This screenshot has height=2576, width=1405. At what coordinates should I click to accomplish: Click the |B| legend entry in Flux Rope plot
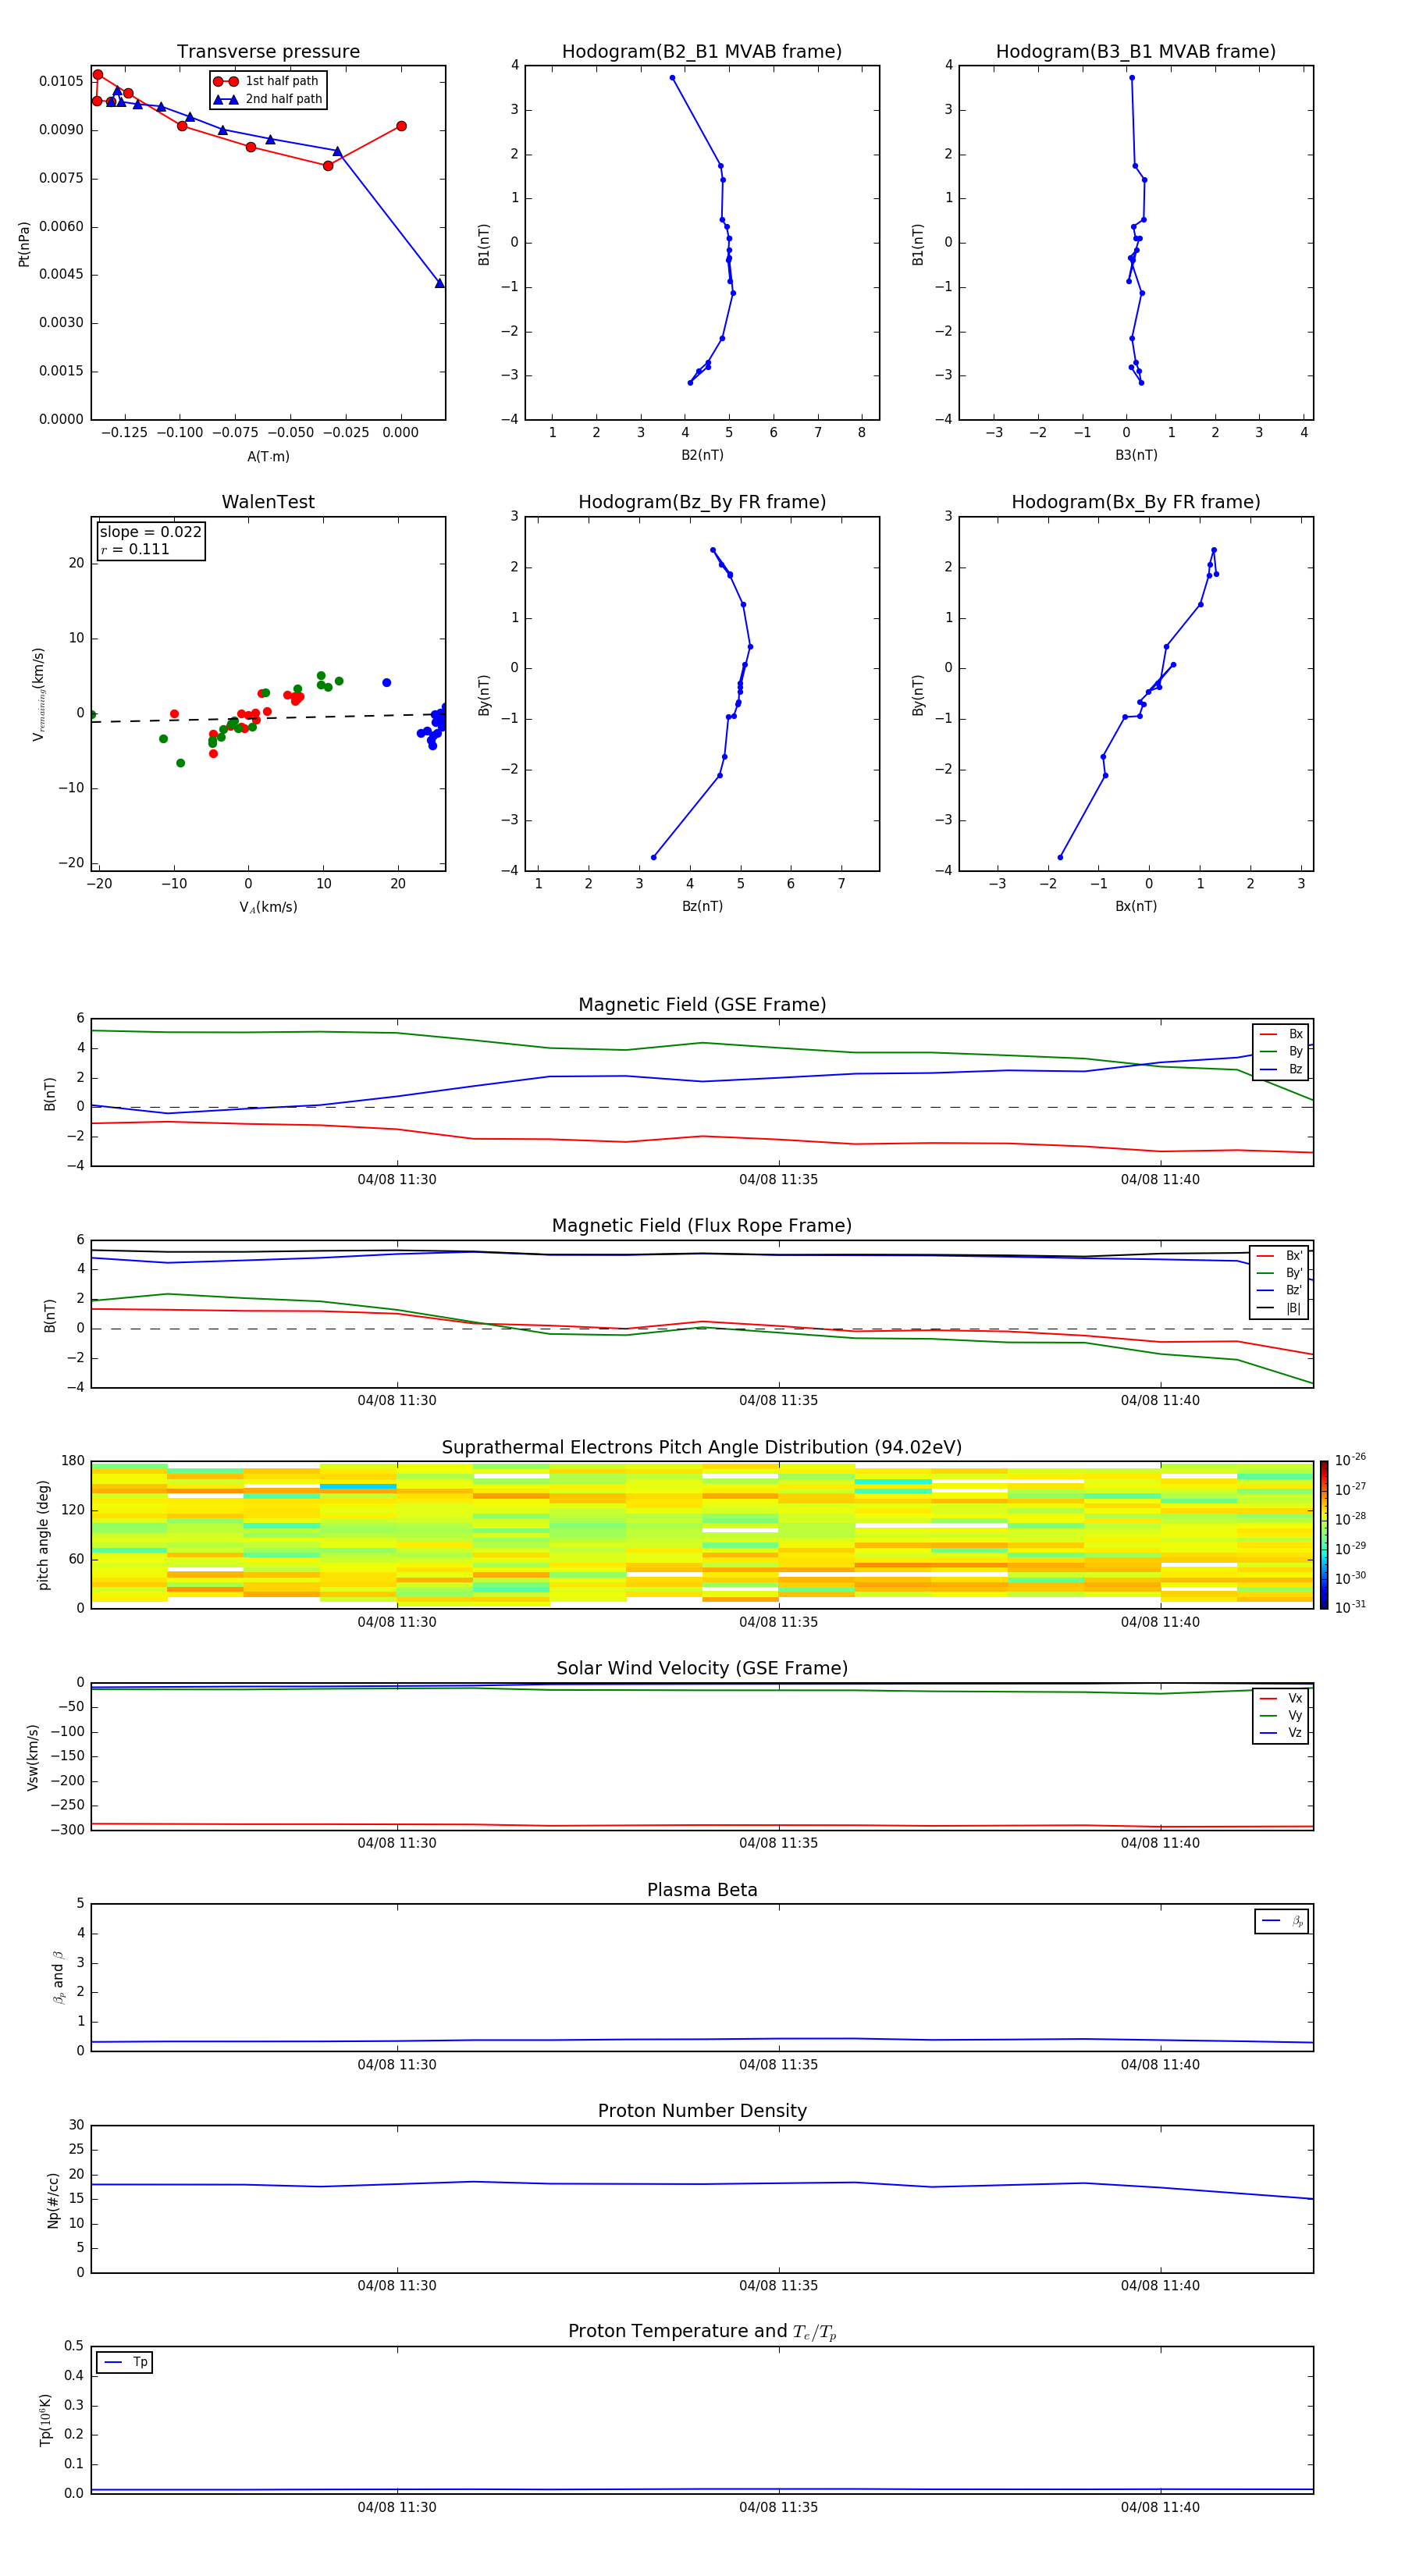click(x=1279, y=1308)
